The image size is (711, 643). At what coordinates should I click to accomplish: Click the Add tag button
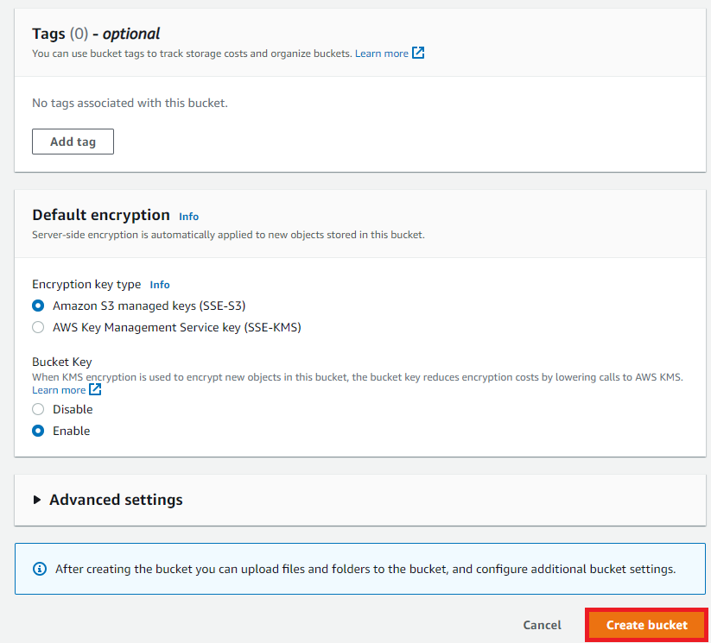[x=73, y=142]
